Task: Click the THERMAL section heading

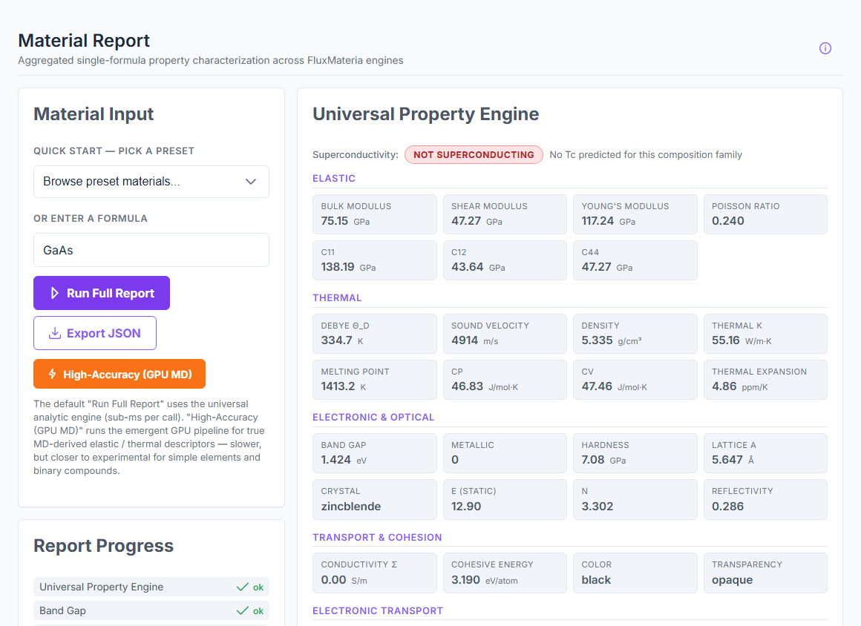Action: pyautogui.click(x=336, y=298)
